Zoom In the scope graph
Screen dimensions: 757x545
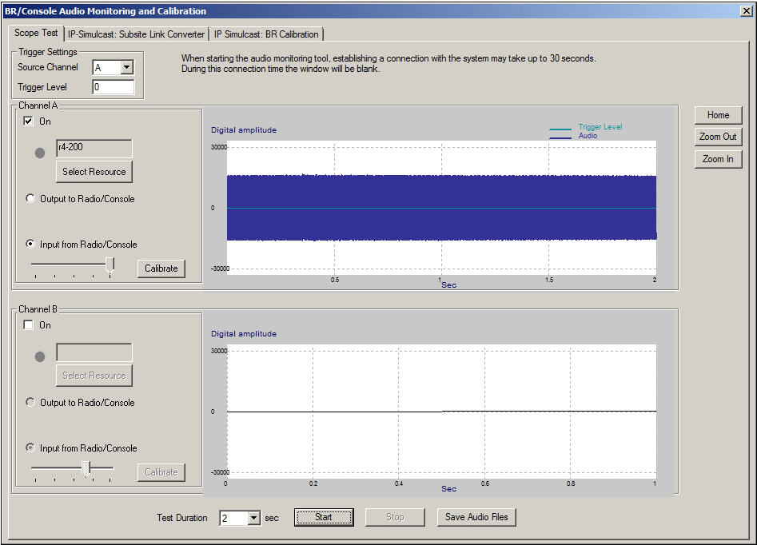[718, 159]
